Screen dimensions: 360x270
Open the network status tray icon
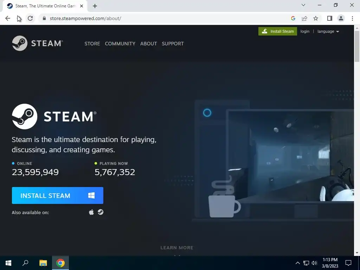306,263
